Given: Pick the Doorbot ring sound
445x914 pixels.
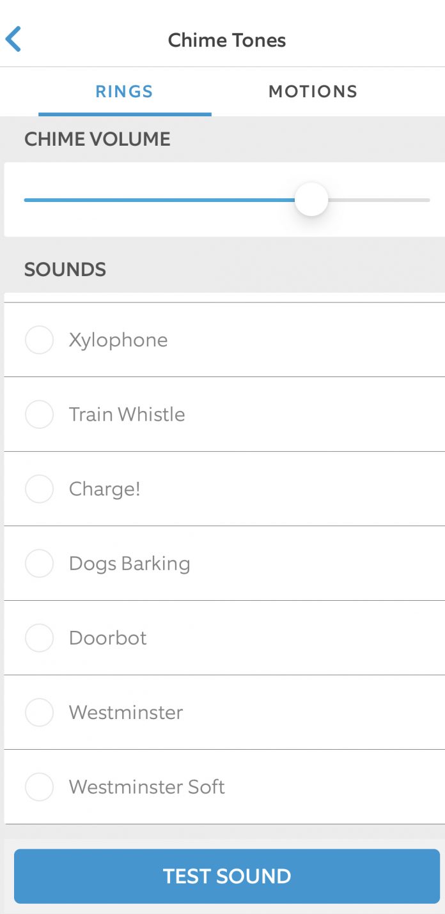Looking at the screenshot, I should (x=39, y=638).
